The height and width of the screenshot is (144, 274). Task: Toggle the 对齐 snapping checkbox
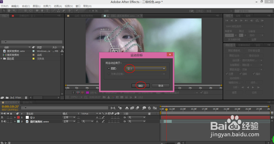tap(102, 11)
